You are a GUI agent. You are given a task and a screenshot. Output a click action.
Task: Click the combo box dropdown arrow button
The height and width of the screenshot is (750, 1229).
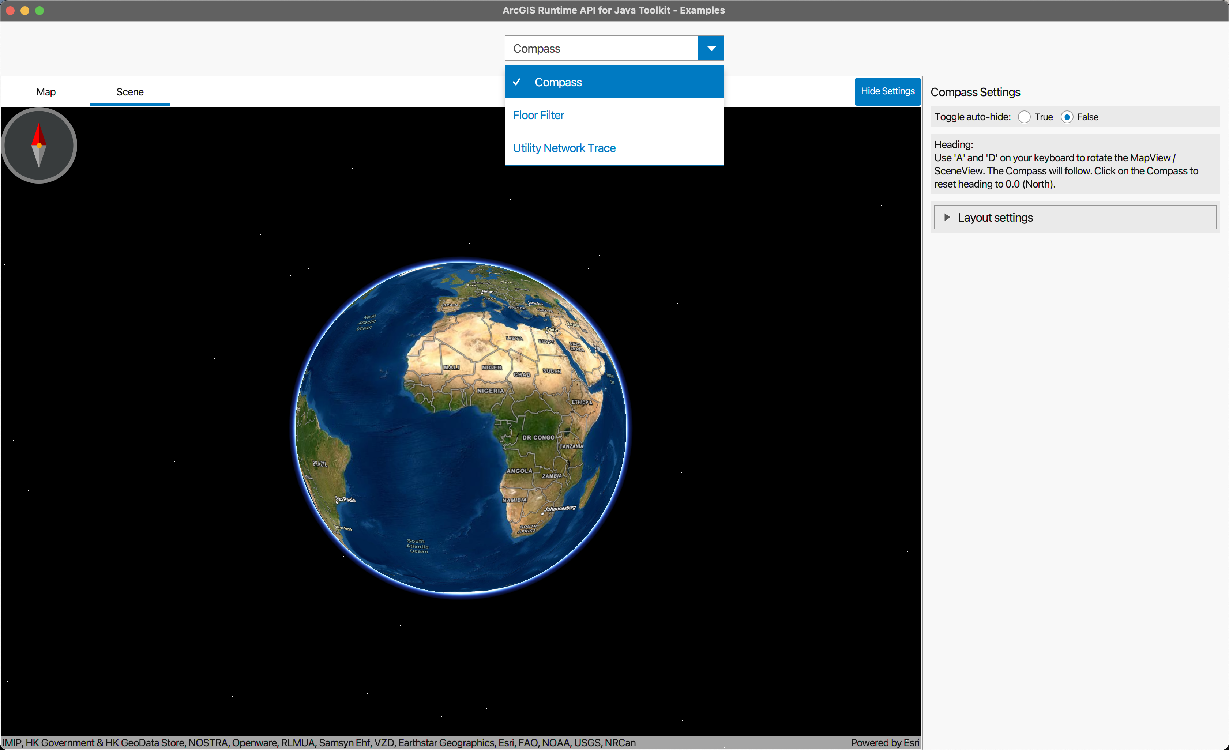coord(711,48)
